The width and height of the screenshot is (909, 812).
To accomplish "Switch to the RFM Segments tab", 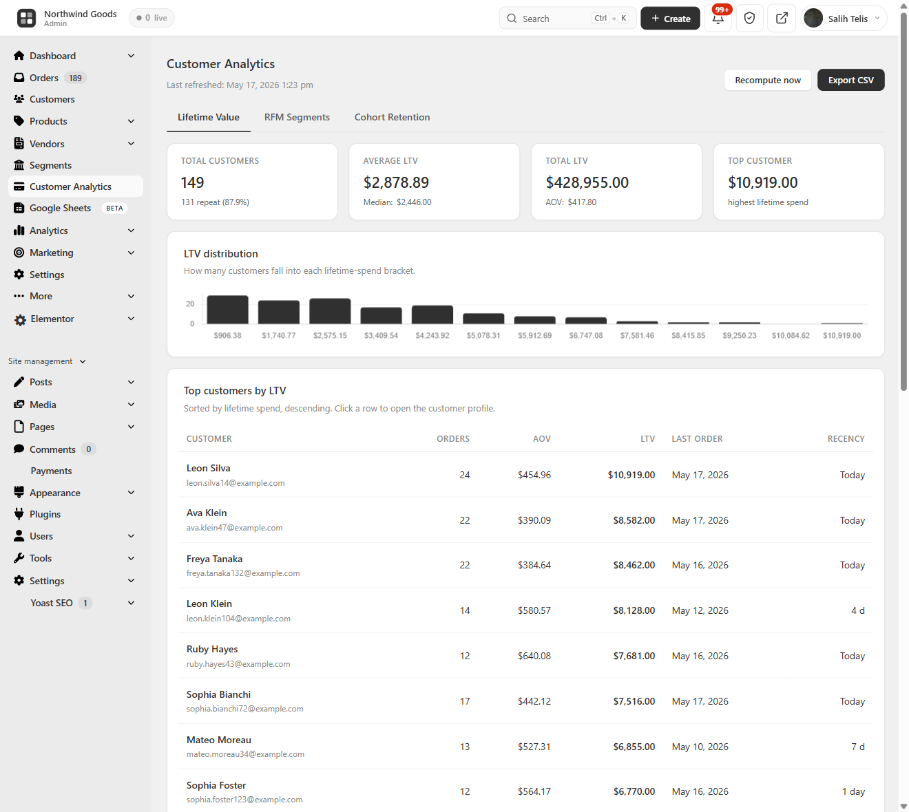I will (x=297, y=117).
